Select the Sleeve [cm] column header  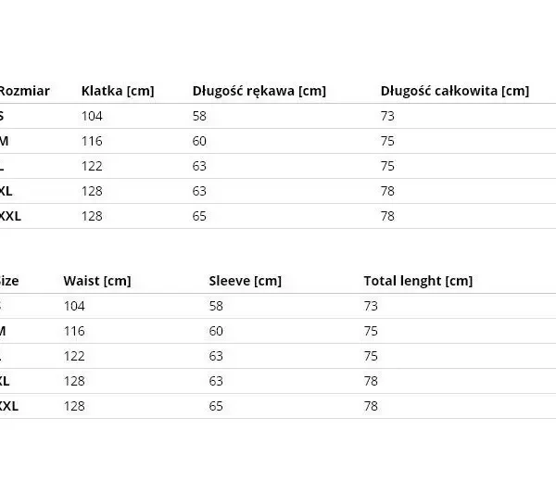245,281
